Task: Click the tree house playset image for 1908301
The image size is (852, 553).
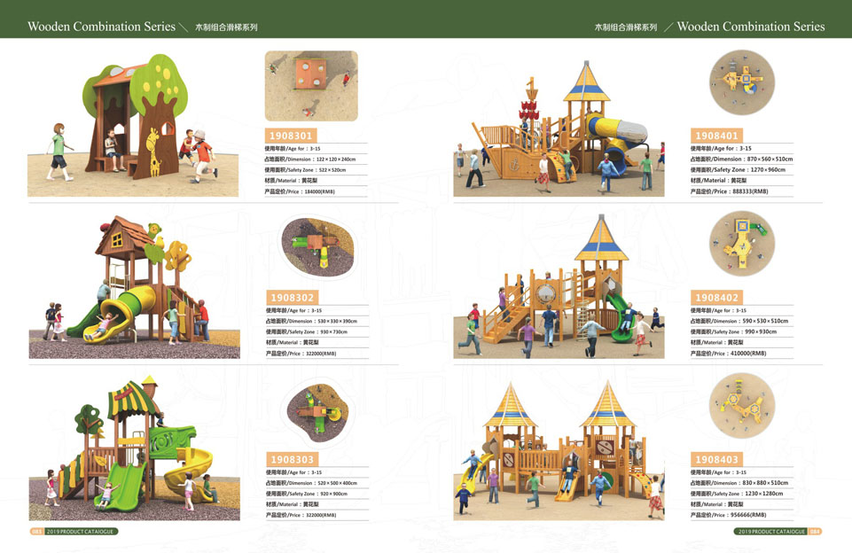Action: pyautogui.click(x=133, y=125)
